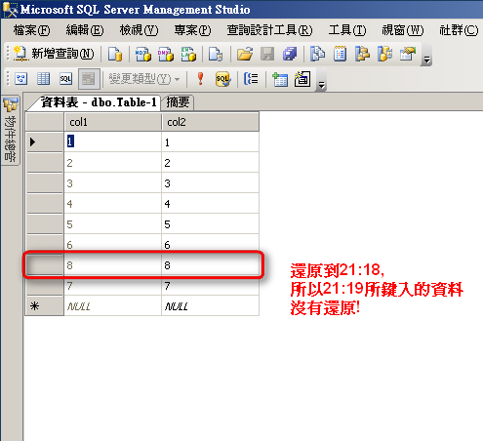Switch to the 摘要 tab

[x=178, y=102]
